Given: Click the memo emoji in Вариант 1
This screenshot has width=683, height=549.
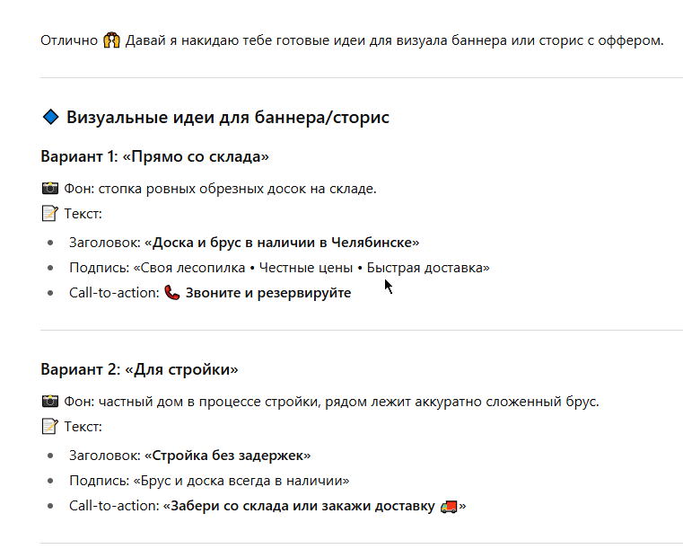Looking at the screenshot, I should click(49, 214).
